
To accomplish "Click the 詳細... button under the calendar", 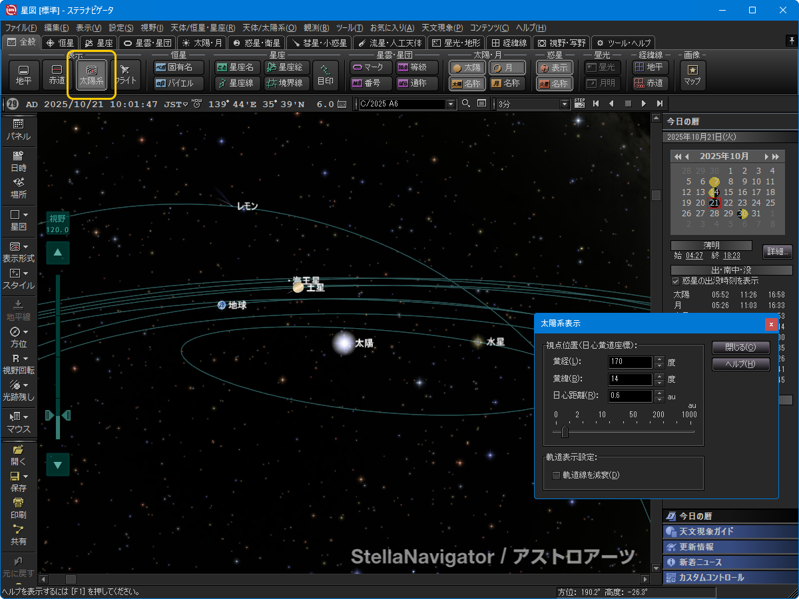I will point(777,252).
